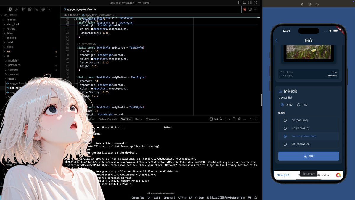The height and width of the screenshot is (200, 355).
Task: Click the editor vertical scrollbar thumb
Action: point(261,100)
